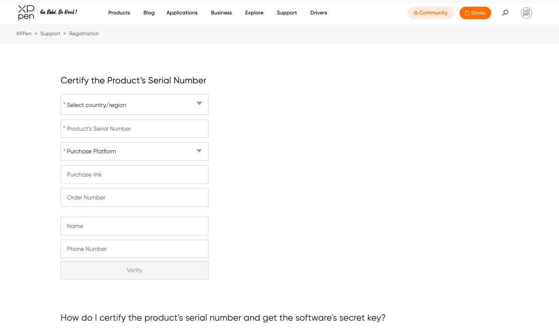Click the 'How do I certify' question heading
559x331 pixels.
(x=223, y=318)
